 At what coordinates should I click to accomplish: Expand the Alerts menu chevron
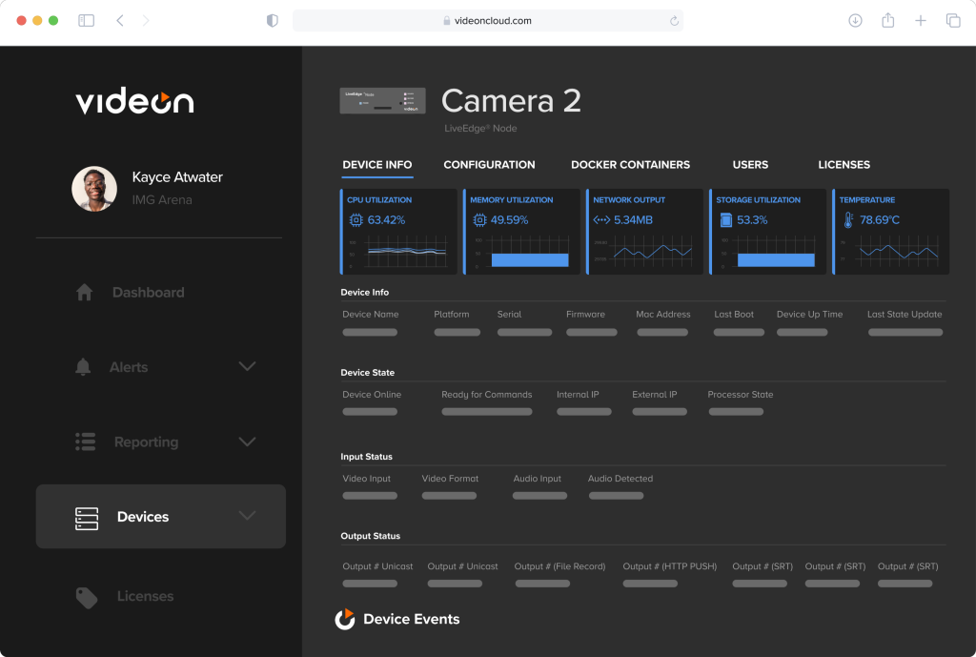(x=247, y=366)
